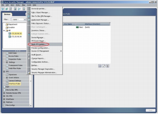Expand the Remote Access VPN group
Screen dimensions: 158x114
[x=4, y=93]
